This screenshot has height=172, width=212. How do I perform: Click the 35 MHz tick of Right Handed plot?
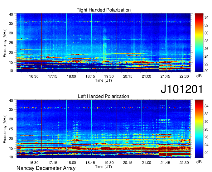coord(11,23)
